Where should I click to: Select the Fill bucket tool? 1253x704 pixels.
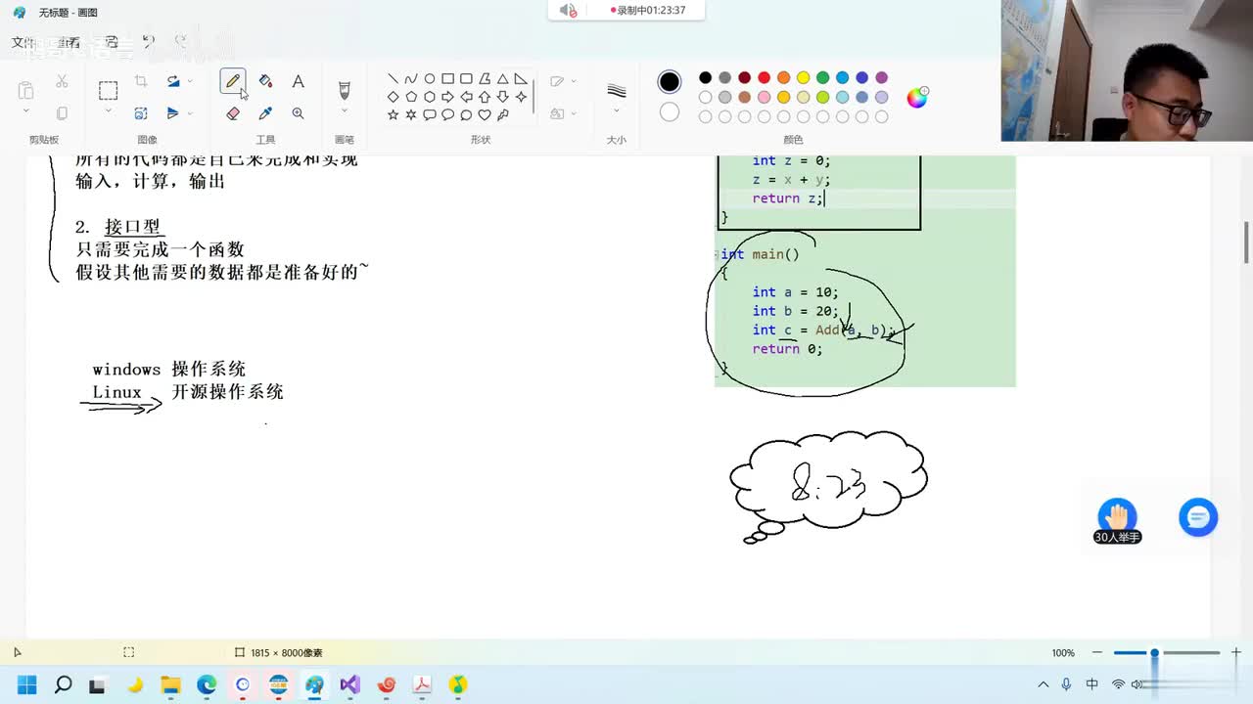pos(265,81)
